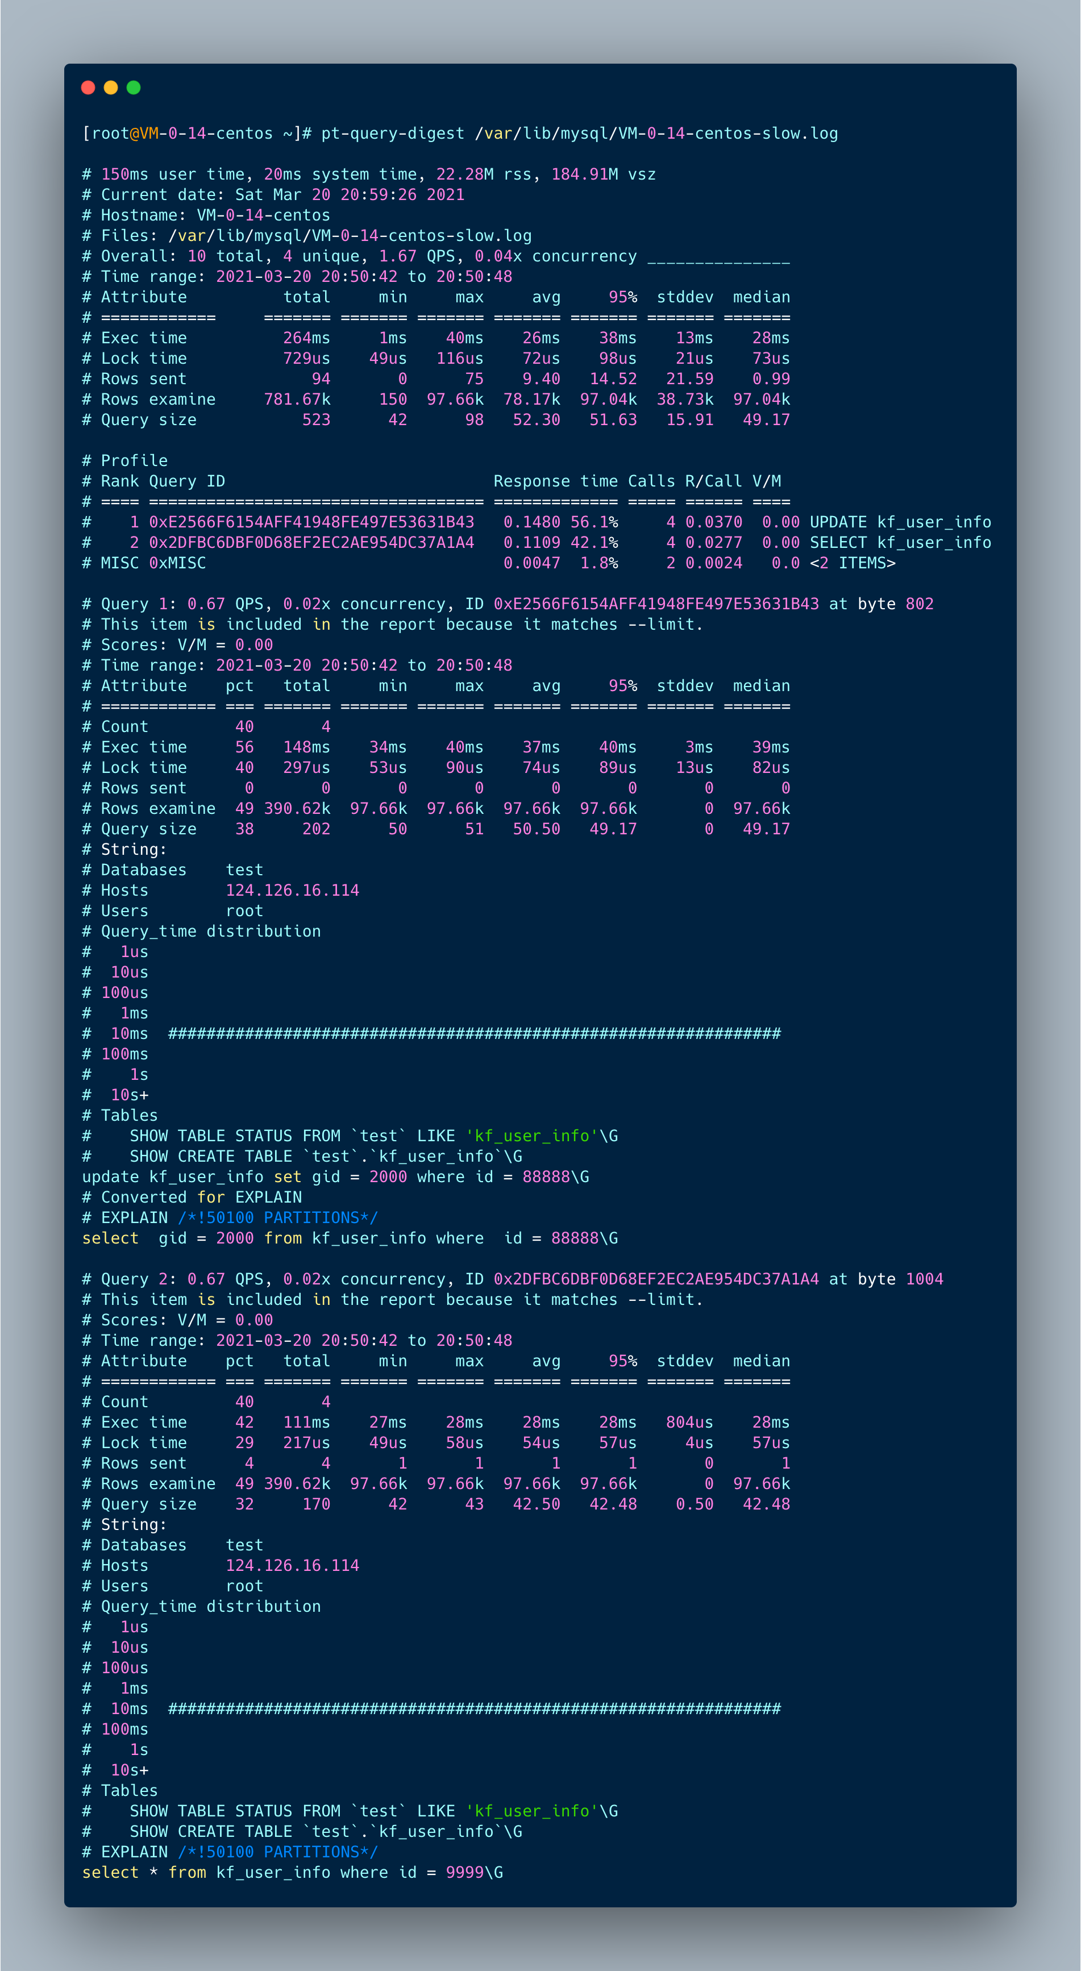Select the hostname VM-0-14-centos
This screenshot has height=1971, width=1081.
pyautogui.click(x=264, y=215)
